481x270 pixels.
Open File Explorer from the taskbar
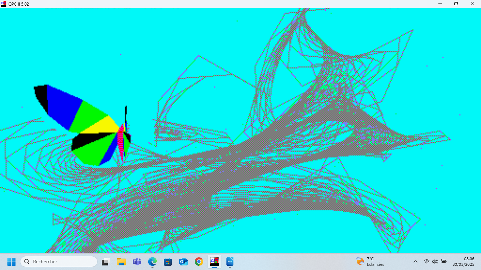point(121,262)
